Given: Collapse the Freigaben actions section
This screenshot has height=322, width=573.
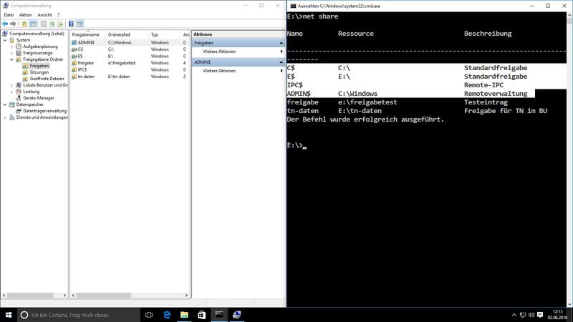Looking at the screenshot, I should (x=281, y=43).
